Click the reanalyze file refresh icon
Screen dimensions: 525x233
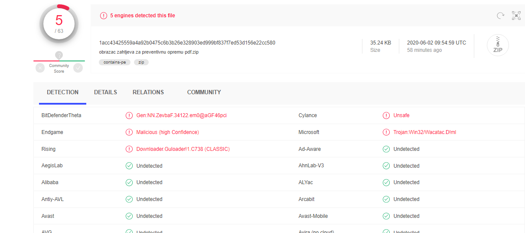tap(500, 16)
